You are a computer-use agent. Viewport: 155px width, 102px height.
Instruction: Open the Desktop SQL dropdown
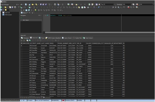click(131, 4)
